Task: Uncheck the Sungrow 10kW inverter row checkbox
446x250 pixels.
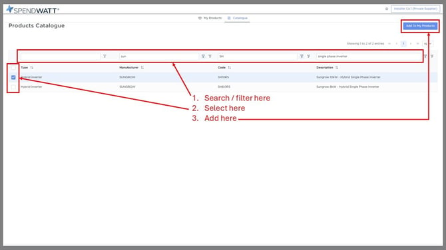Action: [13, 77]
